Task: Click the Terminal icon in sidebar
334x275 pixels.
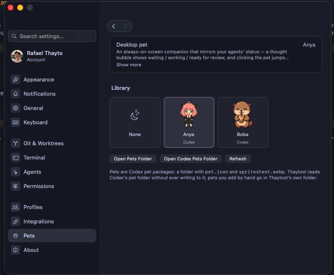Action: coord(16,158)
